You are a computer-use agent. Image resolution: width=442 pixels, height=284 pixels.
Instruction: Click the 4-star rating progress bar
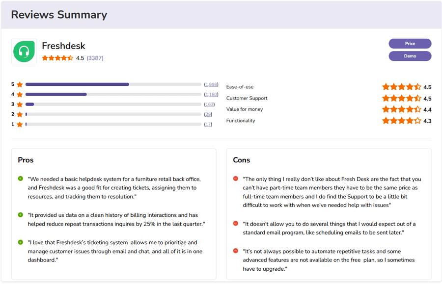tap(113, 94)
